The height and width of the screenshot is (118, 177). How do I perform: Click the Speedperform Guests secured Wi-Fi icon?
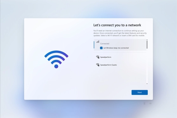[98, 65]
